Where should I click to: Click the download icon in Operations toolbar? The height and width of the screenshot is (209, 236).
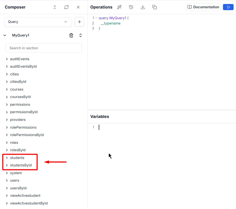(143, 7)
